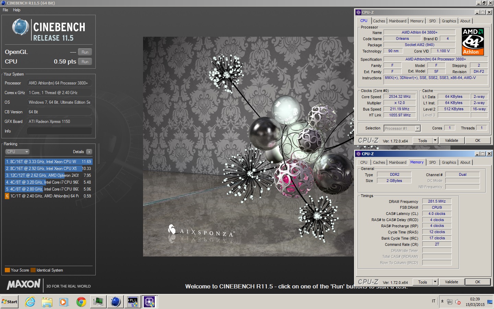The height and width of the screenshot is (309, 494).
Task: Open Windows Explorer folder icon in taskbar
Action: tap(47, 302)
